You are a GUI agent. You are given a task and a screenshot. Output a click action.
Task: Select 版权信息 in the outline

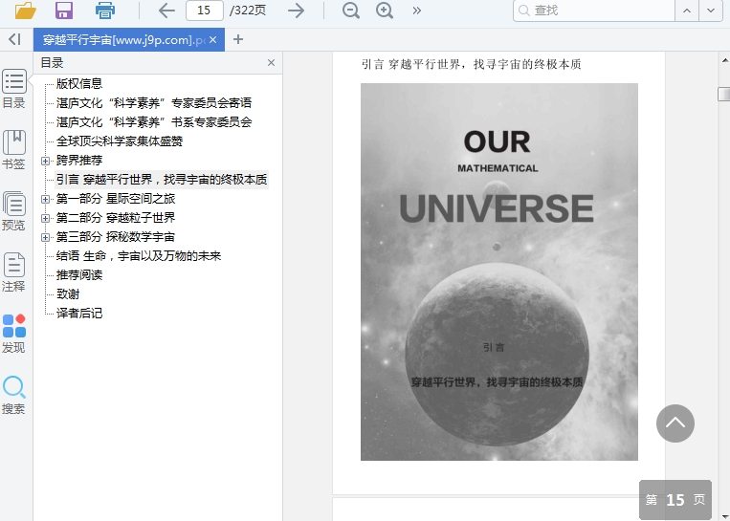[x=79, y=84]
